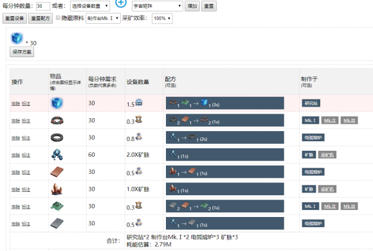This screenshot has width=373, height=251.
Task: Click the copper ingot item icon
Action: pyautogui.click(x=57, y=172)
